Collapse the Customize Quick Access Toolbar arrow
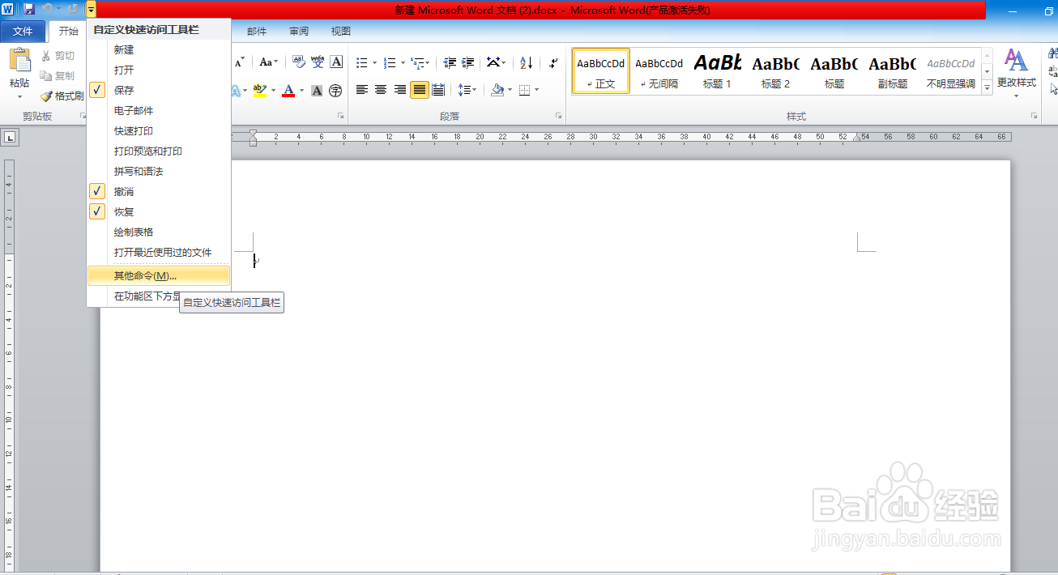 point(92,9)
